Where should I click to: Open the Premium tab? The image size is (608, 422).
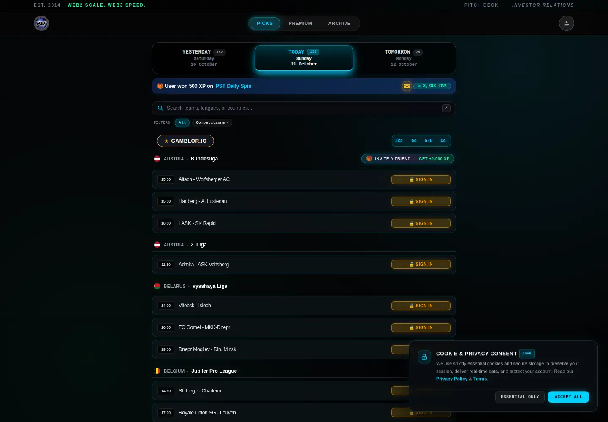click(300, 23)
